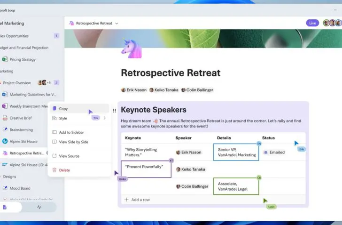Image resolution: width=342 pixels, height=225 pixels.
Task: Click the Project Overview count badge
Action: [x=56, y=82]
